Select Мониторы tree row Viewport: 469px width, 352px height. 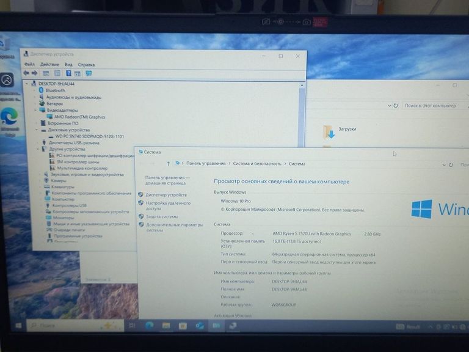(64, 218)
